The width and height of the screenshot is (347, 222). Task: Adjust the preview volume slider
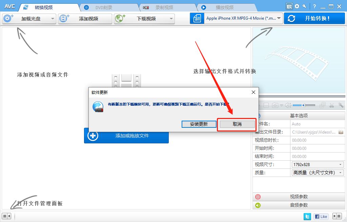(x=304, y=105)
